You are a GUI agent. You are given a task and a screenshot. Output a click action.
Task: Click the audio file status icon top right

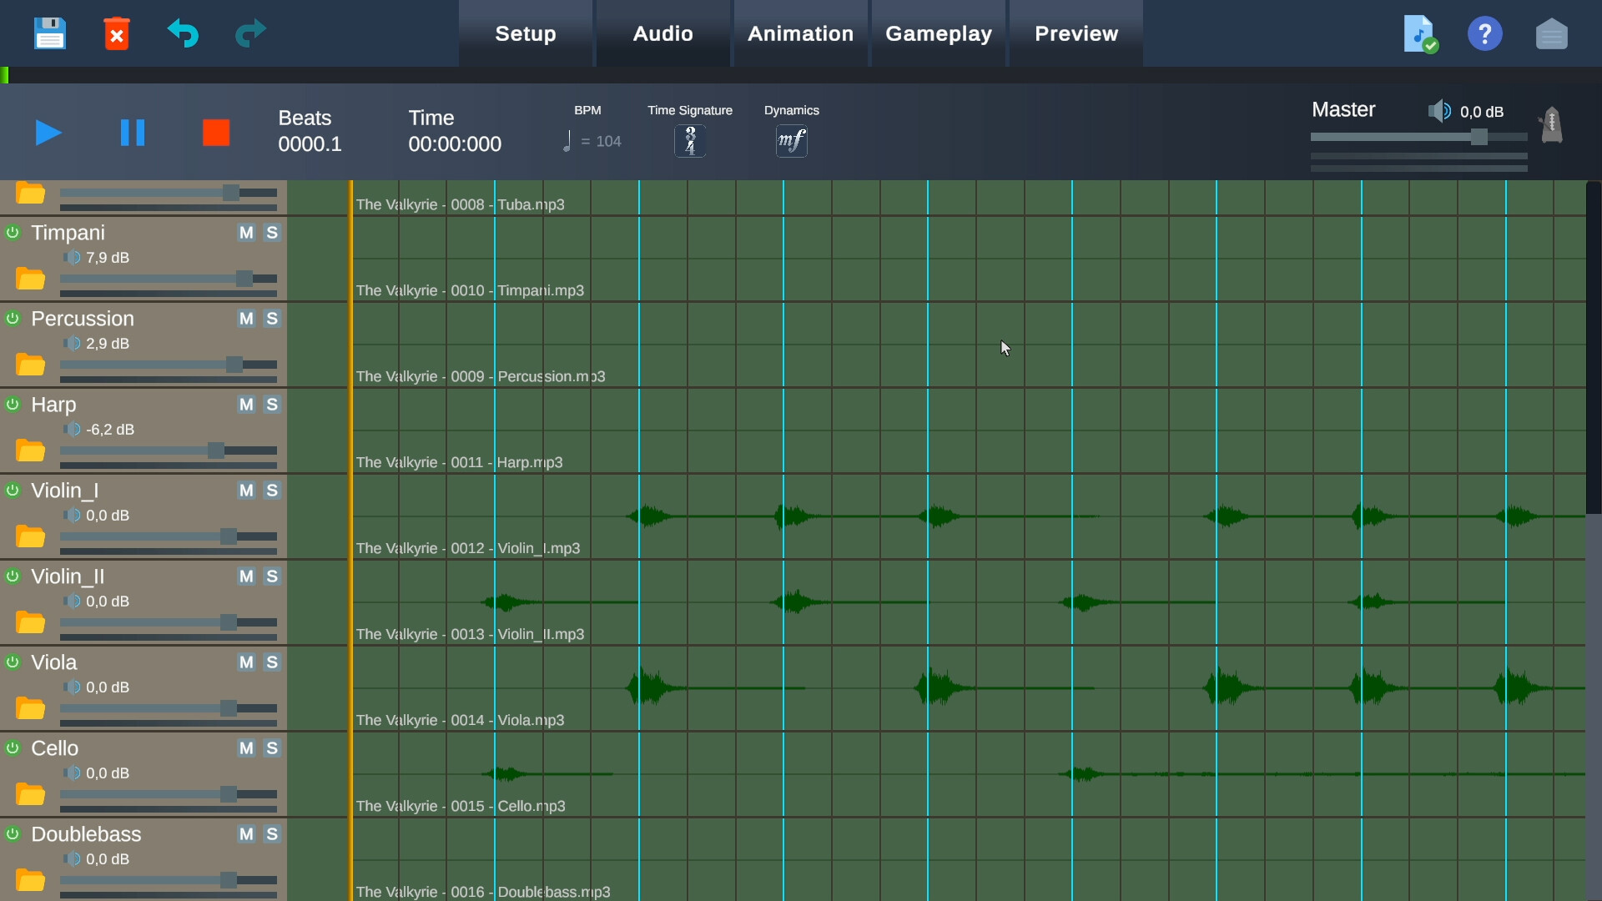(x=1419, y=33)
